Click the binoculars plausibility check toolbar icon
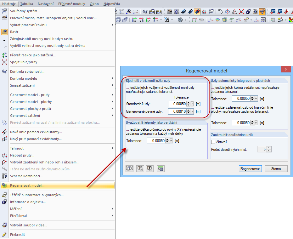Screen dimensions: 293x239 coord(145,12)
